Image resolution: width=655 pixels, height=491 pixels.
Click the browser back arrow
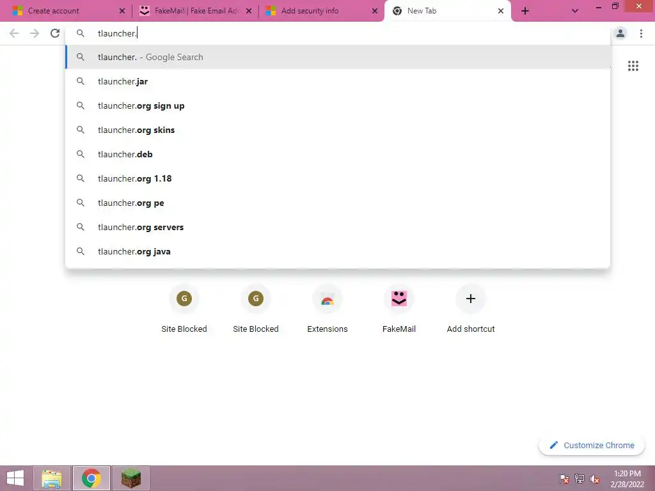14,33
